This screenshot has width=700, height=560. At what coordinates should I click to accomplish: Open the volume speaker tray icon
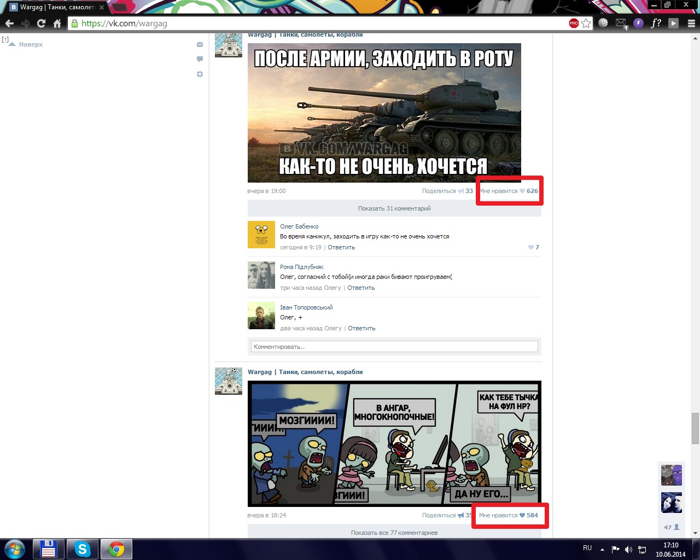[x=629, y=549]
